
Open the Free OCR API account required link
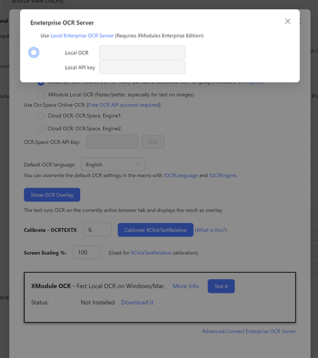124,105
